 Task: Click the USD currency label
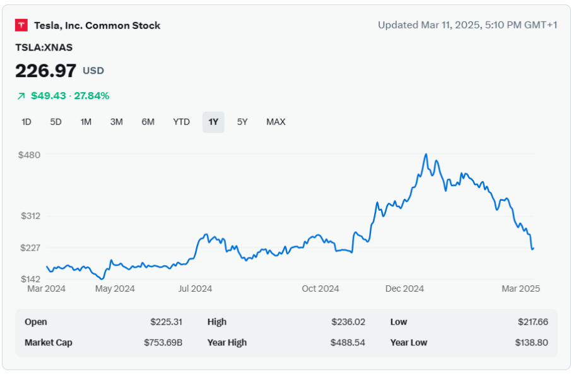pos(93,71)
